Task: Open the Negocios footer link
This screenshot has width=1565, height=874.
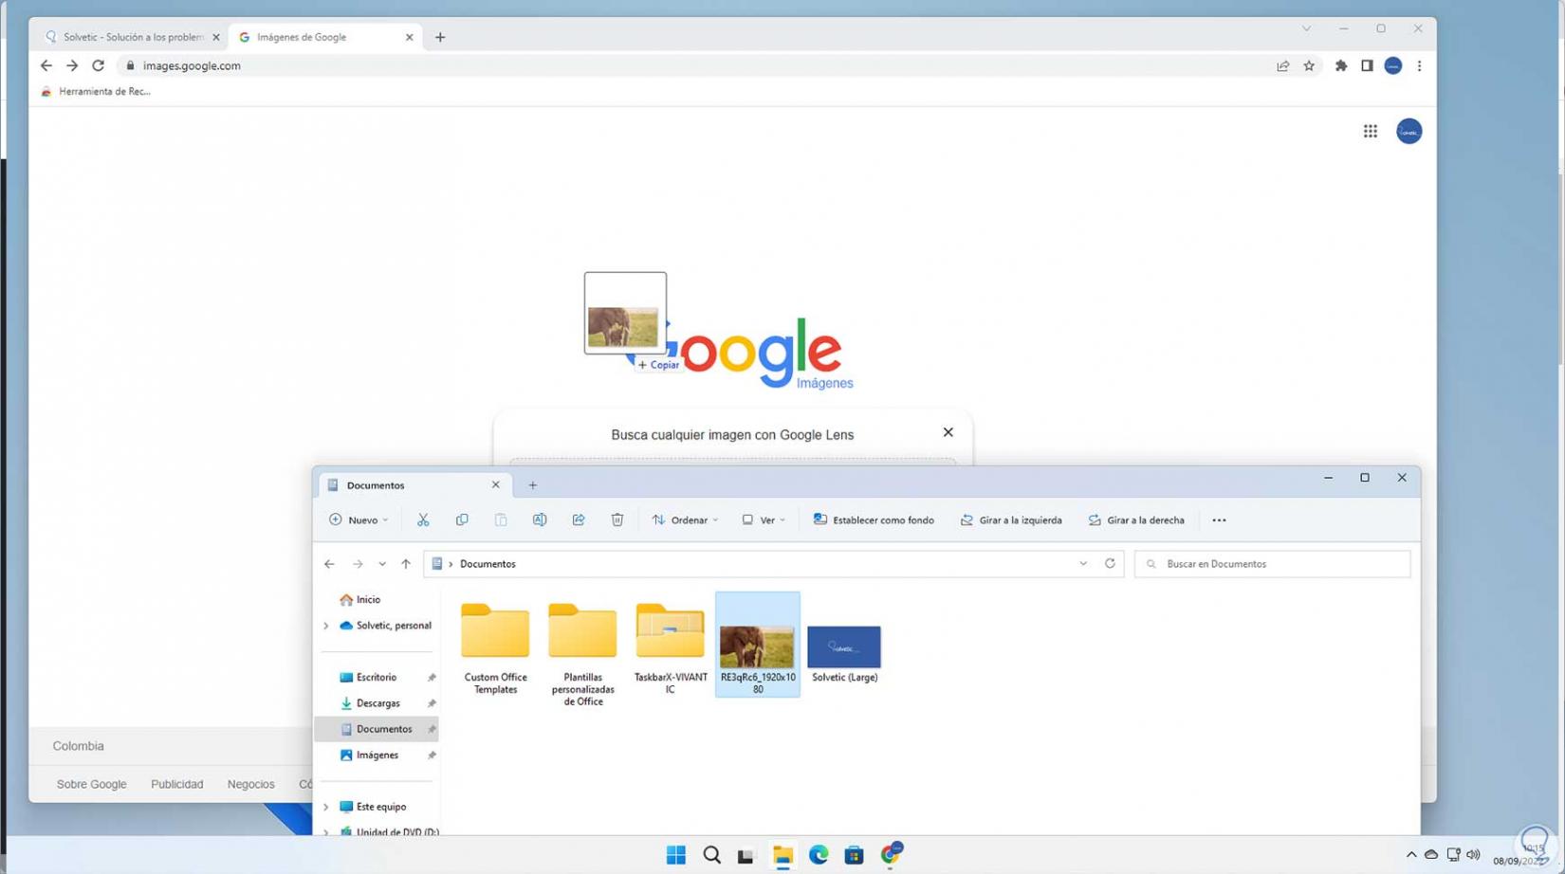Action: (x=251, y=784)
